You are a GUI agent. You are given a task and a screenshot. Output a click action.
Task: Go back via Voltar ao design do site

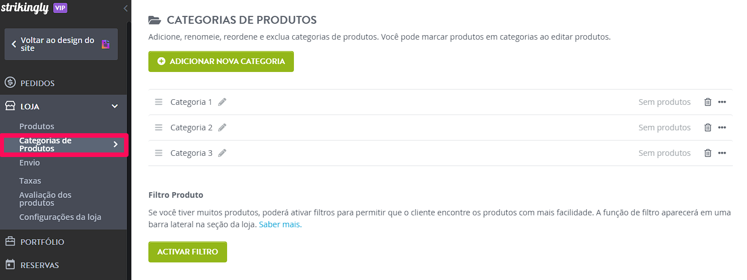61,44
